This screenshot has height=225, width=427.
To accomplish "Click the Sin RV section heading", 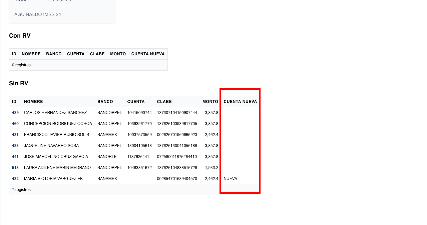I will (x=19, y=83).
